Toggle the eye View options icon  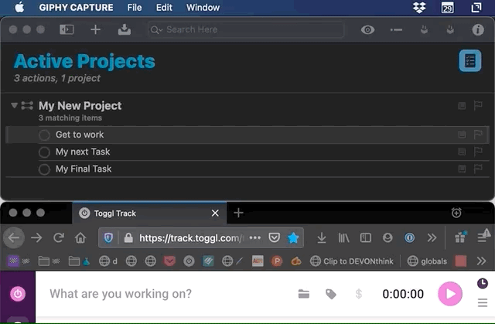367,30
